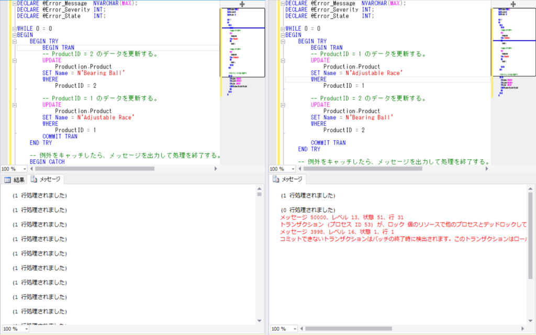
Task: Click the 'DECLARE @Error_State INT;' line in the right query
Action: click(x=330, y=16)
